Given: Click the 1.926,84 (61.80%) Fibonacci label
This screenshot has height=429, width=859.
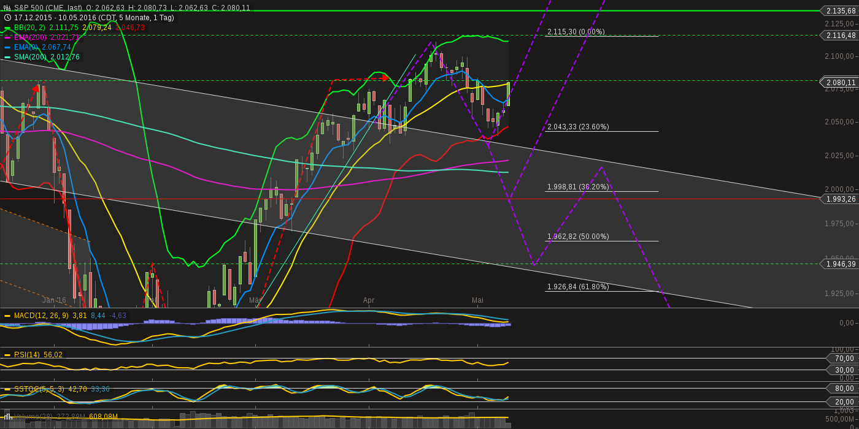Looking at the screenshot, I should coord(578,287).
